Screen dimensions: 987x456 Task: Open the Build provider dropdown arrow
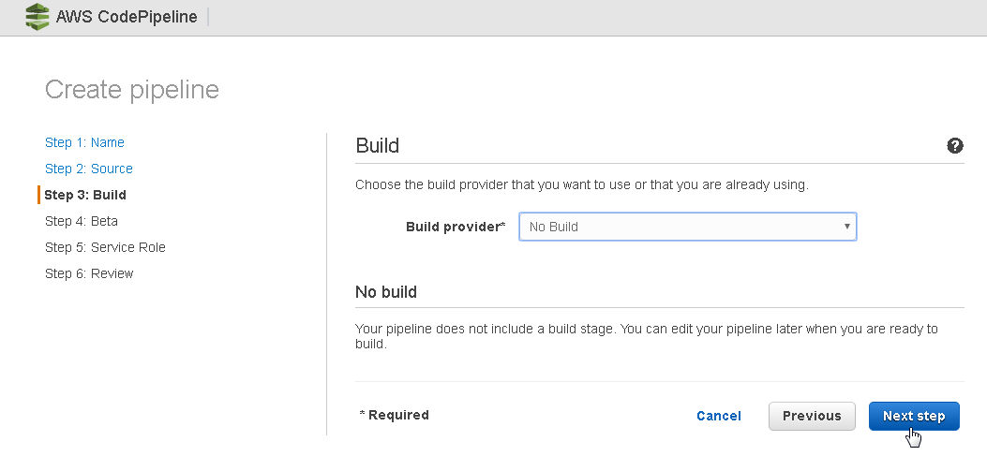click(847, 227)
